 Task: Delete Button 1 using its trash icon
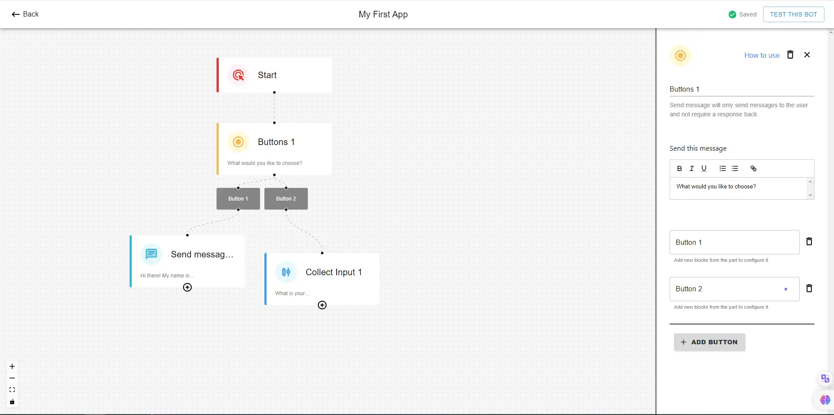click(809, 241)
